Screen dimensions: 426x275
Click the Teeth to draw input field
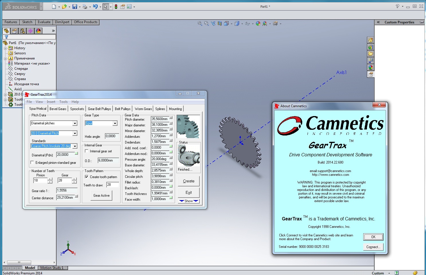113,185
